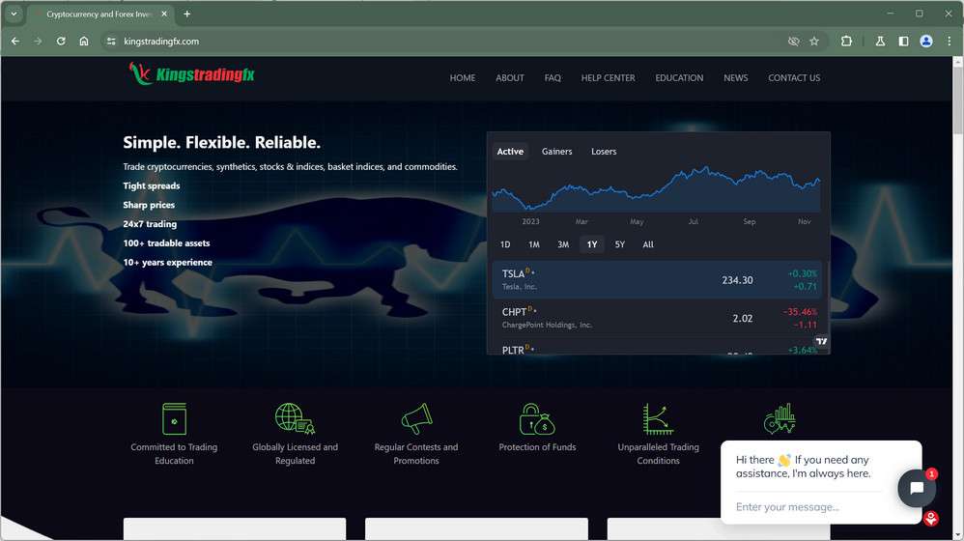Click the third-party cookies eye icon

pos(794,42)
